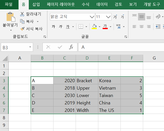Click the text orientation icon
The width and height of the screenshot is (164, 131).
click(158, 17)
